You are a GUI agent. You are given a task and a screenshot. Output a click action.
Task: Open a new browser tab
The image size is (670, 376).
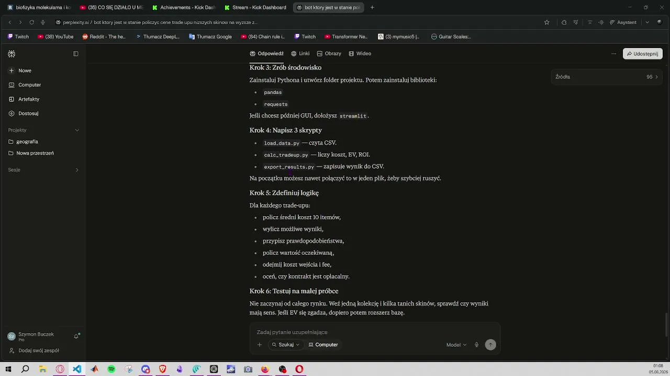372,7
